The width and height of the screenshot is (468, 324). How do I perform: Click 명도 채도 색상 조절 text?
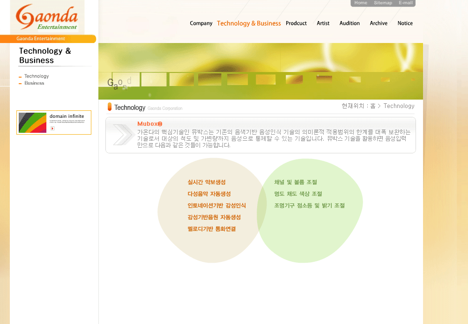pos(298,194)
